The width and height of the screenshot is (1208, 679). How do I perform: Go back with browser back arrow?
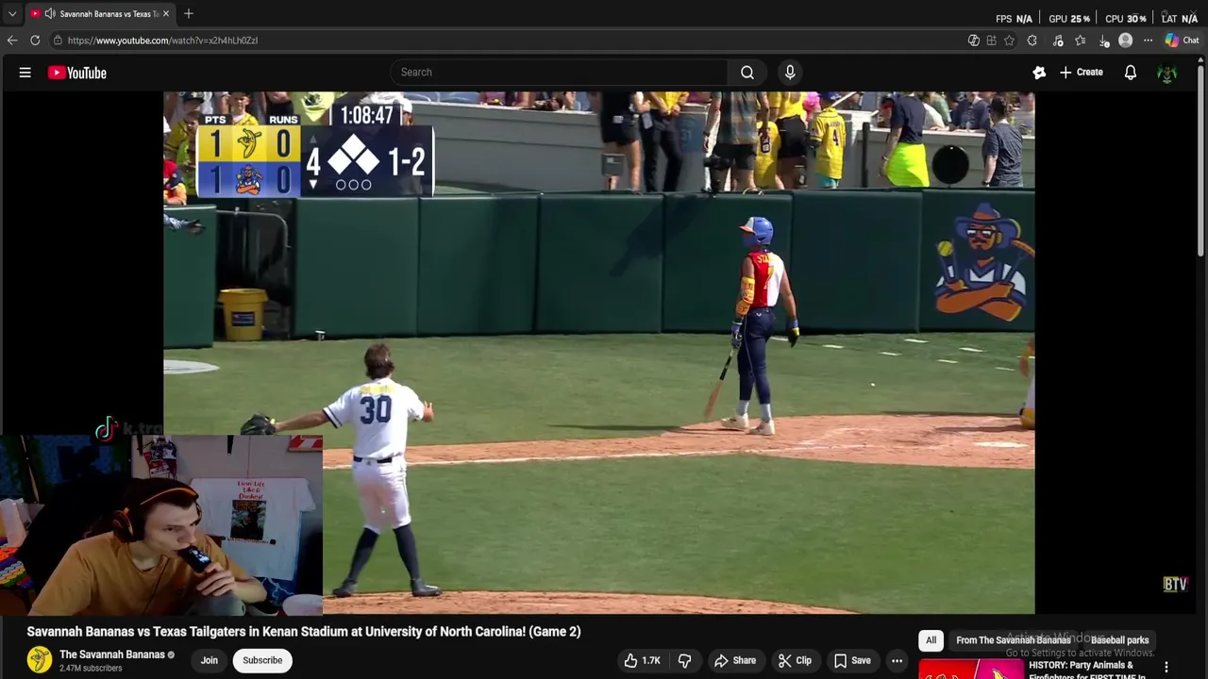click(x=12, y=41)
